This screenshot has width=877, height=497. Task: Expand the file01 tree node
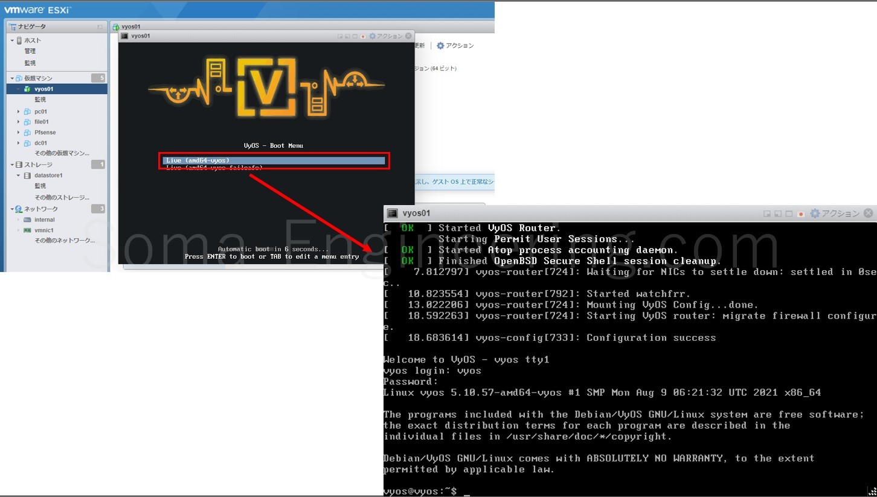[19, 122]
